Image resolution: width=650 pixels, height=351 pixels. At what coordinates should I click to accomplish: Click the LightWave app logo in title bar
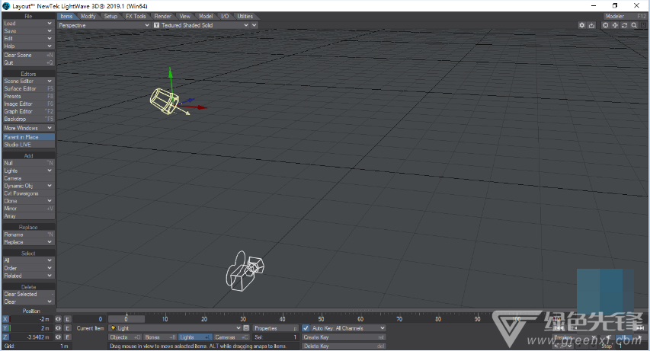(x=6, y=6)
